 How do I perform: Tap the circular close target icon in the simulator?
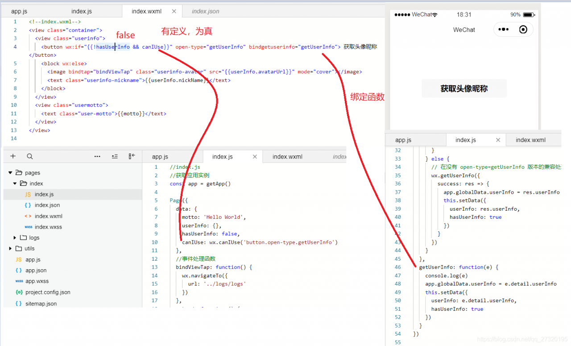[523, 29]
